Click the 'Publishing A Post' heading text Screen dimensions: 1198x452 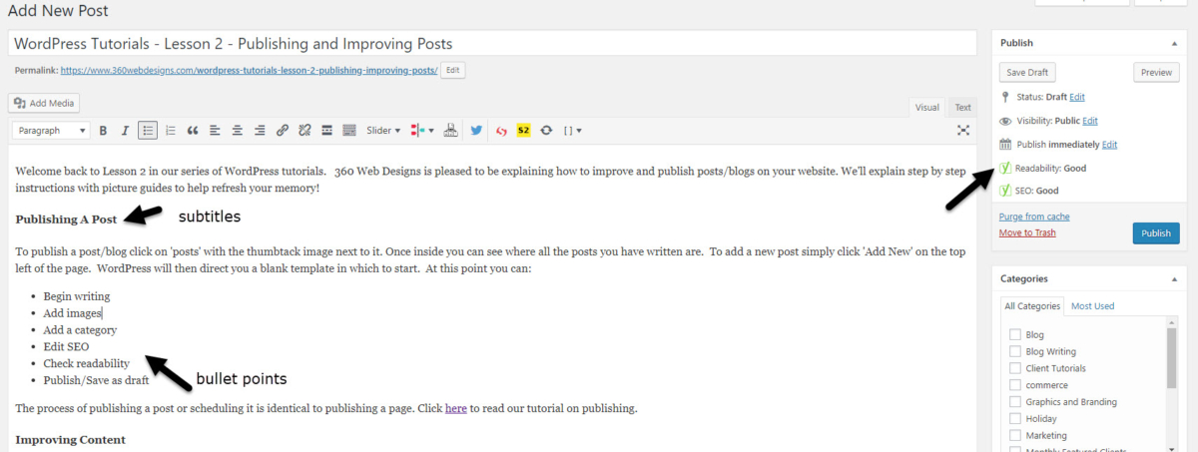click(66, 219)
